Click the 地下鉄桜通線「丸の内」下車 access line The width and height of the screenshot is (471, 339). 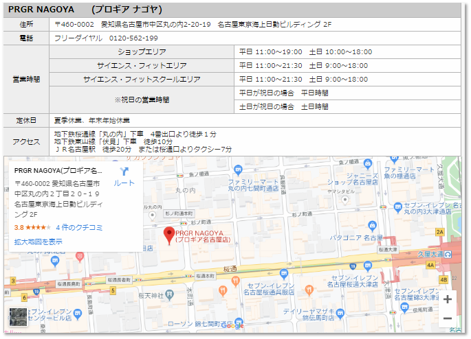(135, 134)
